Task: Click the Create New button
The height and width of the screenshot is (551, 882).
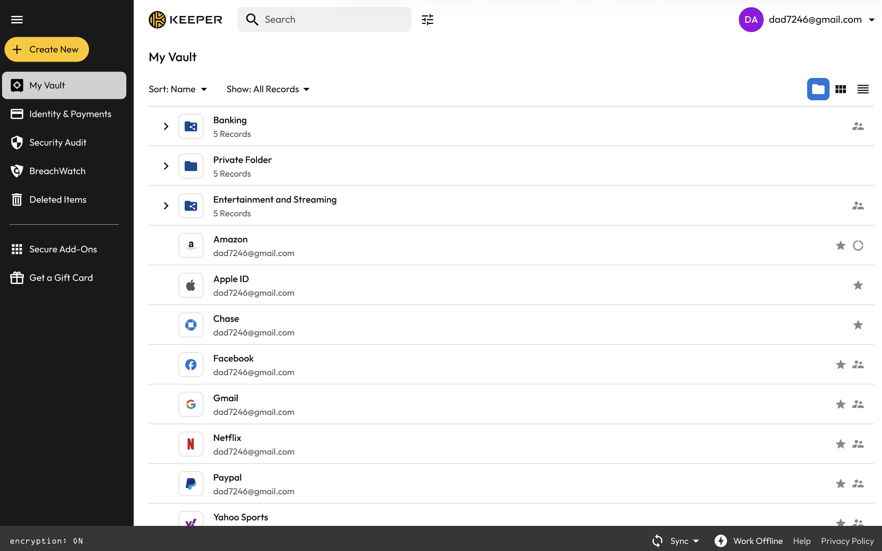Action: (47, 50)
